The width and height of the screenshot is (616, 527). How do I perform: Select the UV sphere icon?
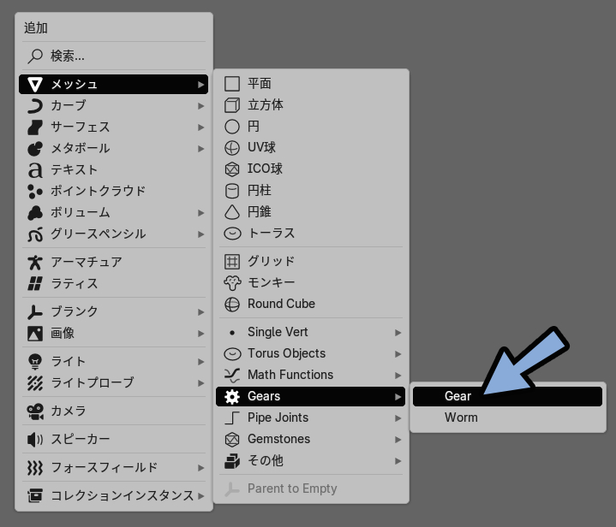click(232, 148)
